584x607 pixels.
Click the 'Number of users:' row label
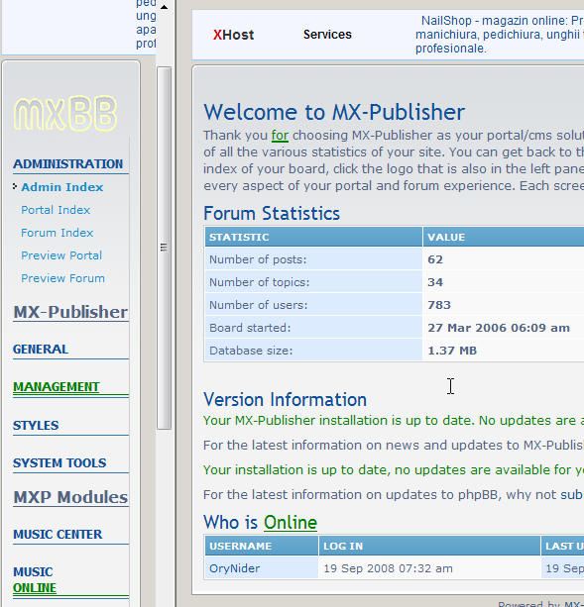point(258,305)
